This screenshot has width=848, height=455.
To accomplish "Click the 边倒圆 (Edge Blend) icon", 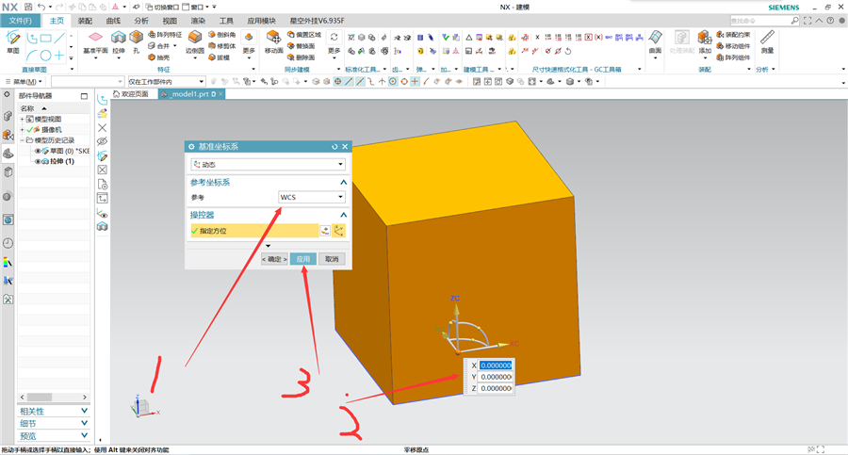I will point(195,42).
